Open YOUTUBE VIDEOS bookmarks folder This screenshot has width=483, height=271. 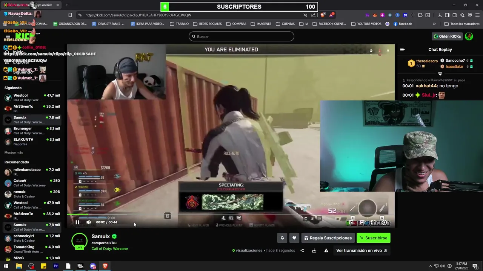(366, 24)
